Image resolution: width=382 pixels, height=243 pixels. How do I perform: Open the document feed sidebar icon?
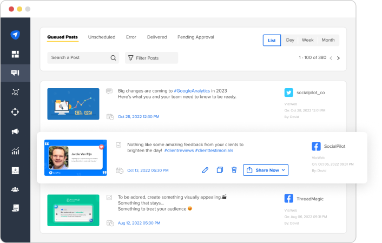pyautogui.click(x=15, y=208)
